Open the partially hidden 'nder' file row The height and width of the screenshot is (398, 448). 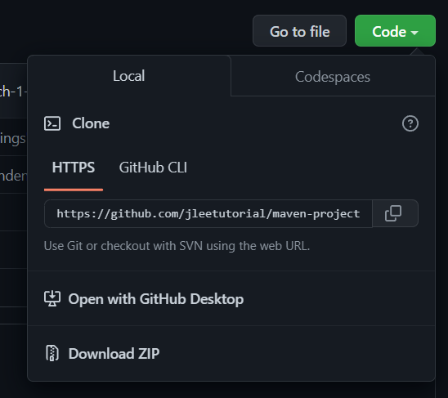(13, 175)
